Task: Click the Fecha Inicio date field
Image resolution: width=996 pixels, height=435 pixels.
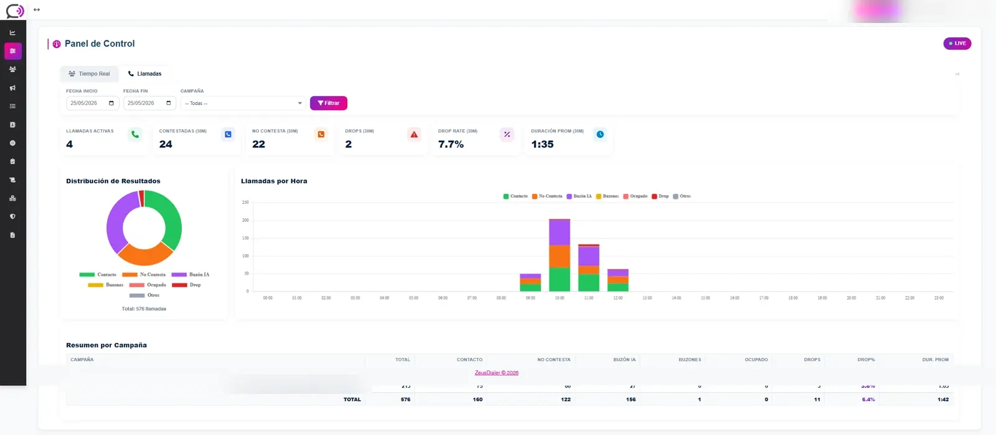Action: point(93,103)
